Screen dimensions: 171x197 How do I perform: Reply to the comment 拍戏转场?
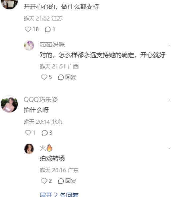[x=67, y=181]
